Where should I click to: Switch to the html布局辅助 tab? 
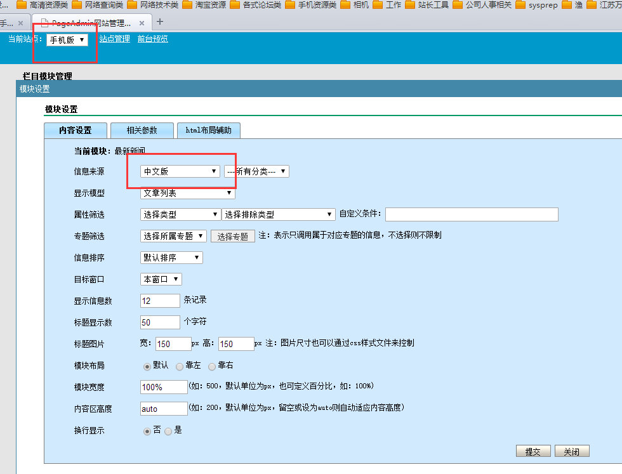click(x=208, y=130)
